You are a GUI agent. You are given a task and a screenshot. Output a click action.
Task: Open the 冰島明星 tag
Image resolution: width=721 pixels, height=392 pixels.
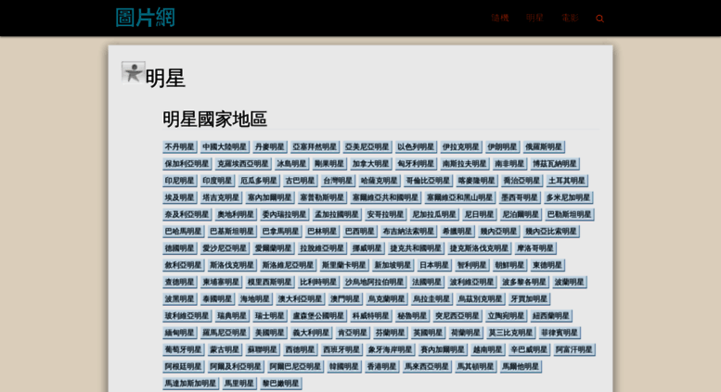(x=292, y=164)
